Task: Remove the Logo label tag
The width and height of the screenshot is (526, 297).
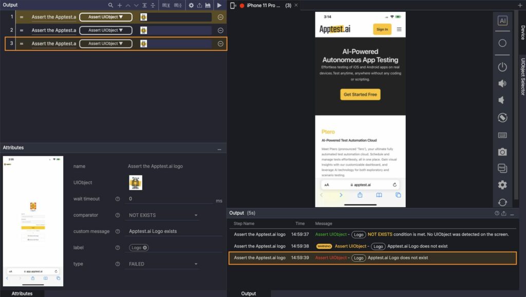Action: coord(145,248)
